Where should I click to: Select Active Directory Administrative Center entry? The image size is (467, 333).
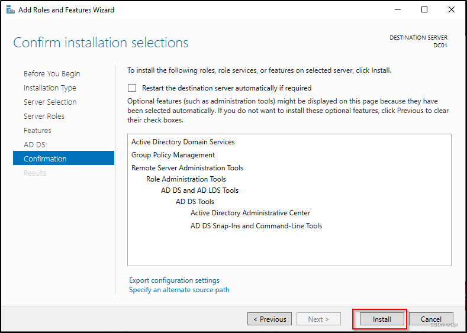click(250, 213)
